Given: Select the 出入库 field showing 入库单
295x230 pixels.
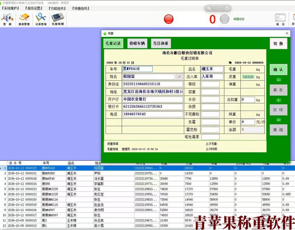Looking at the screenshot, I should [212, 77].
